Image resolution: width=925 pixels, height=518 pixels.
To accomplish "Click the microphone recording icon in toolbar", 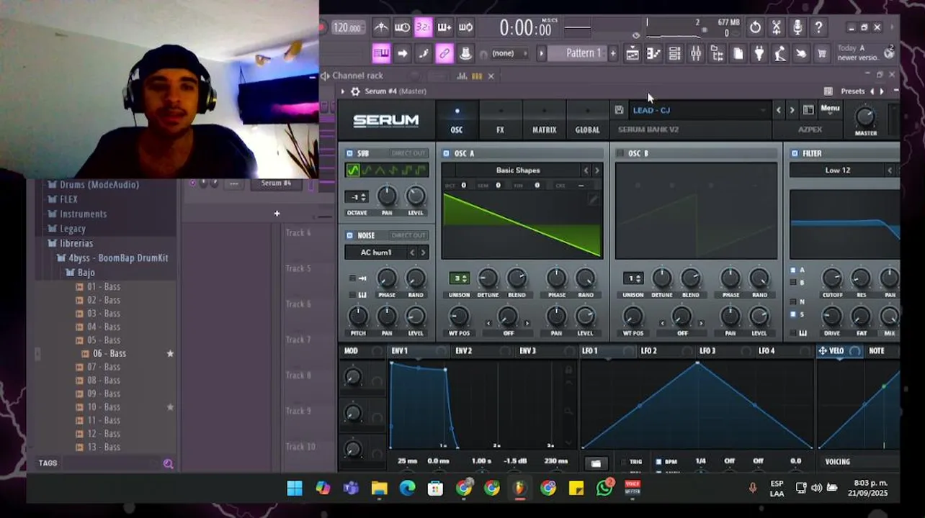I will (x=797, y=27).
